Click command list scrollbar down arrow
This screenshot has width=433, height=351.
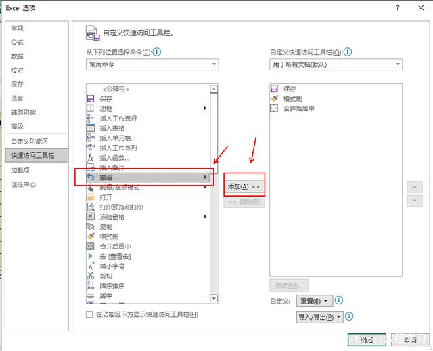coord(214,298)
